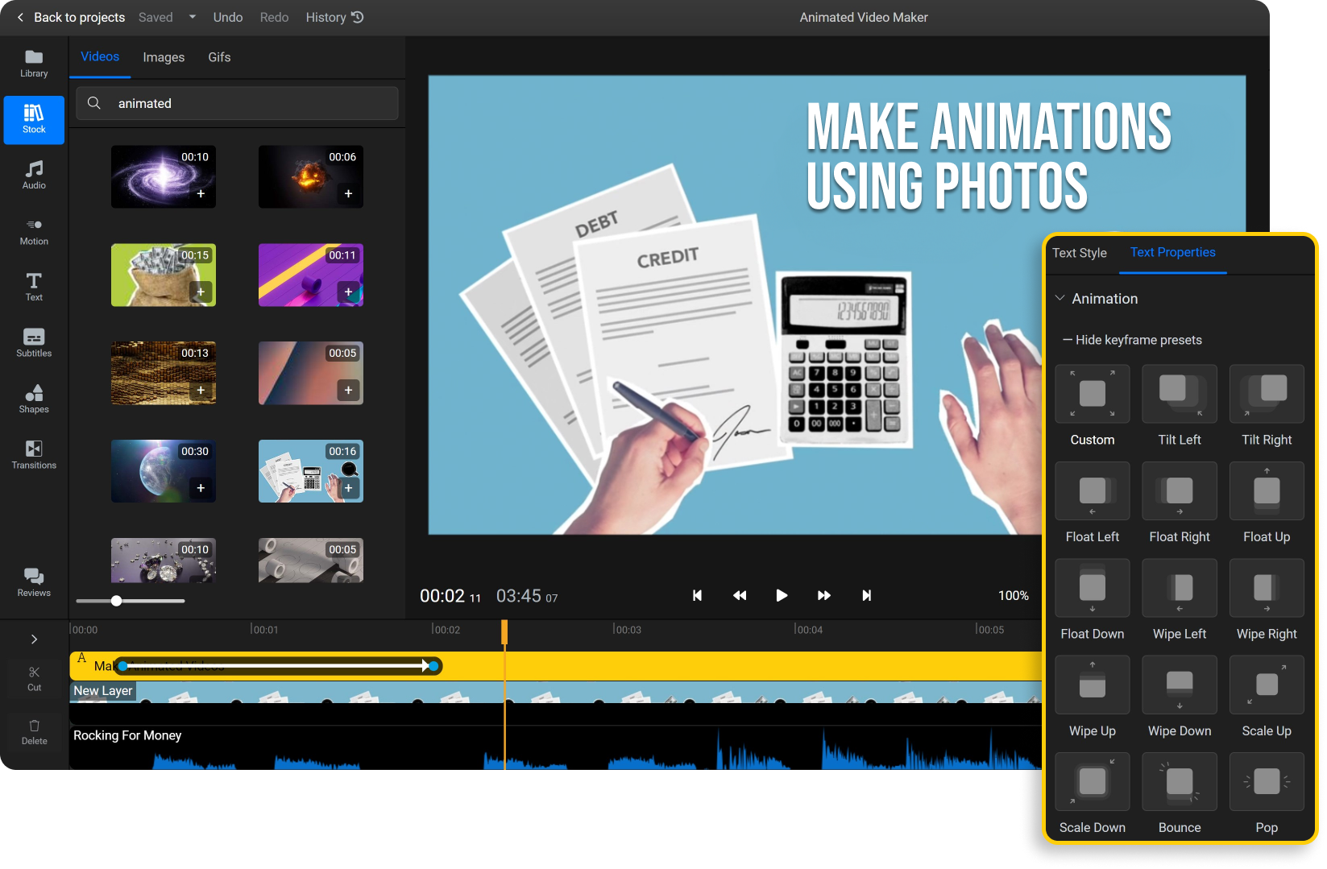This screenshot has width=1327, height=869.
Task: Open the Stock panel
Action: tap(33, 119)
